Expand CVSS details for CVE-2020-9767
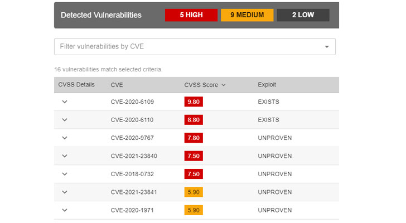Image resolution: width=406 pixels, height=223 pixels. point(65,138)
